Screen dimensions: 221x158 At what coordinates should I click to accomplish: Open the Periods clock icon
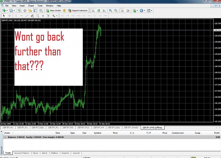(x=141, y=11)
